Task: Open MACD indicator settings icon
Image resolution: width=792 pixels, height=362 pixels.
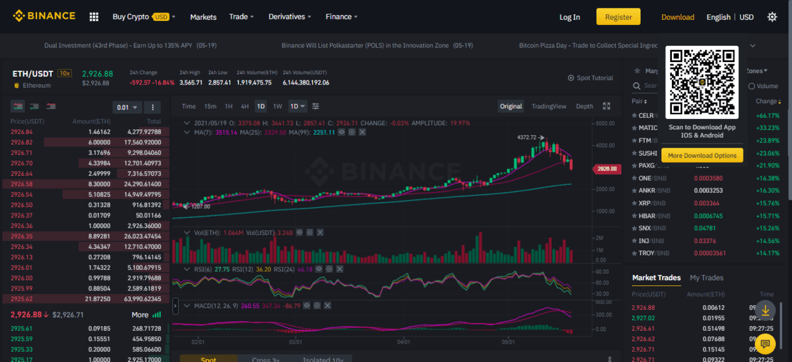Action: (x=317, y=305)
